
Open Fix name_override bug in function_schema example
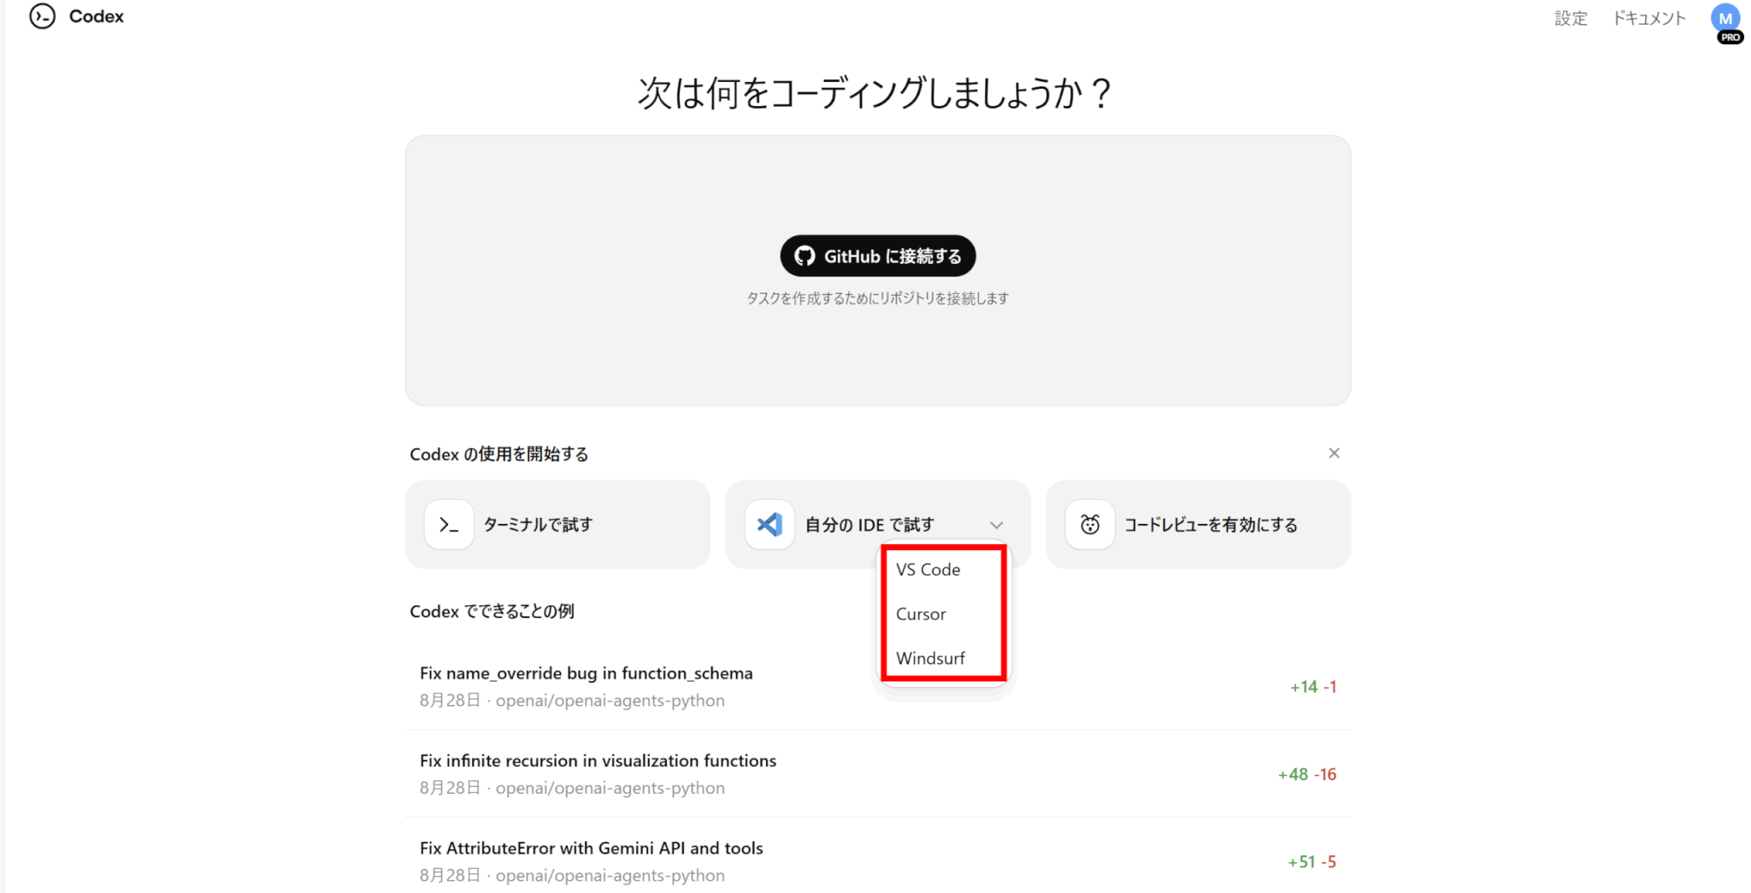coord(586,673)
